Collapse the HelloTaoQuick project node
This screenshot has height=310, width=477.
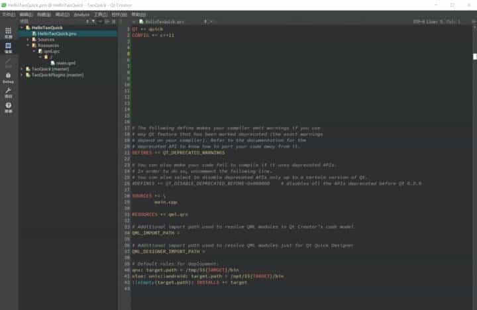click(22, 28)
